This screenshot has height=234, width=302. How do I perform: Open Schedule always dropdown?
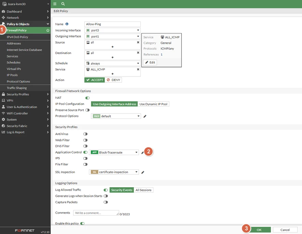pos(112,63)
